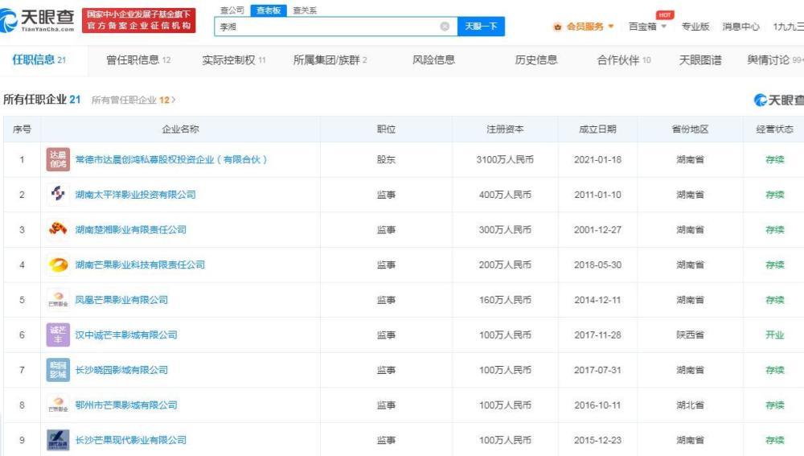The image size is (804, 456).
Task: Click the 省份地区 column header
Action: coord(690,129)
